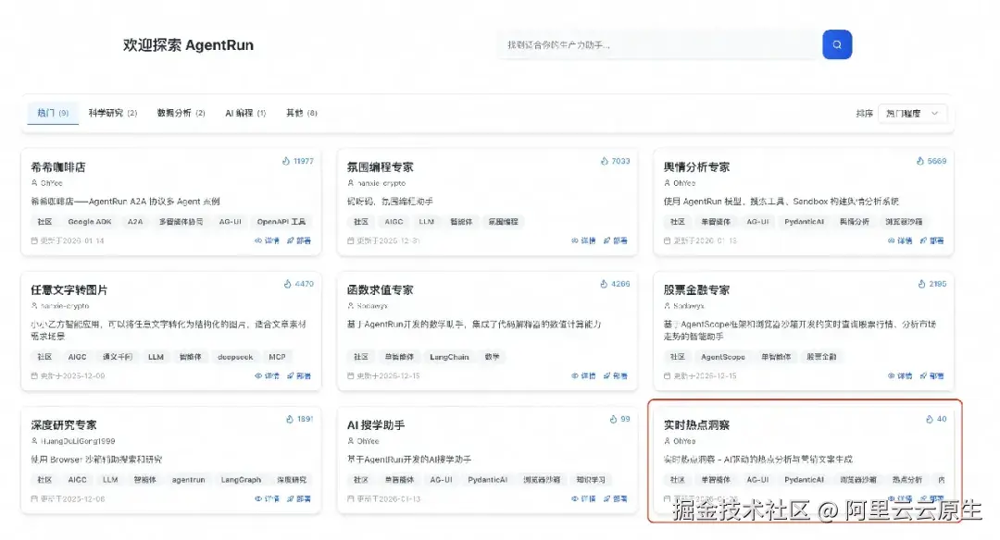The width and height of the screenshot is (1000, 540).
Task: Click flame popularity 99 on AI 搜学助手 card
Action: [x=619, y=419]
